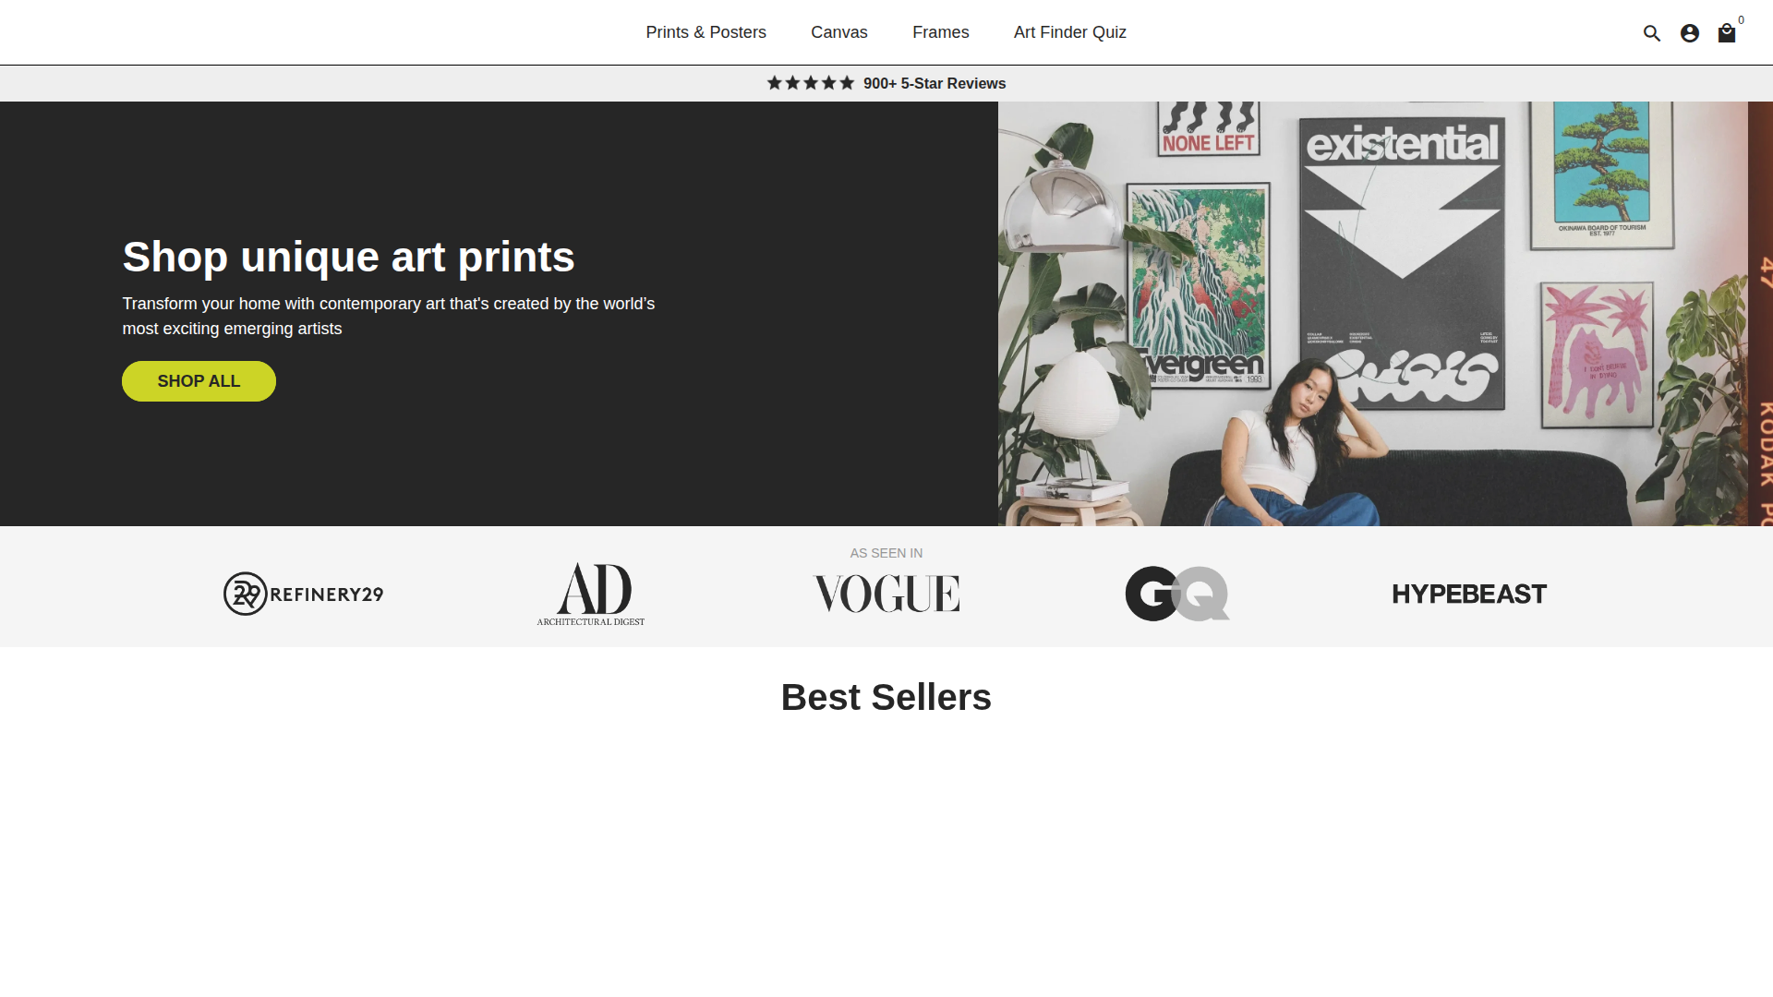Click the cart item count badge
The height and width of the screenshot is (997, 1773).
click(1742, 20)
